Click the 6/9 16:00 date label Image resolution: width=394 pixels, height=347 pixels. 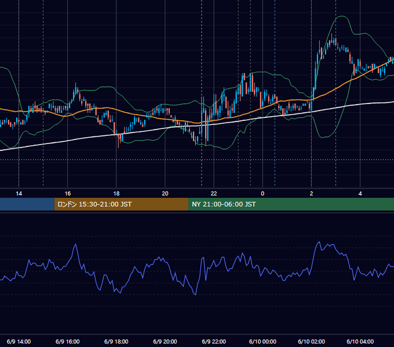[68, 341]
